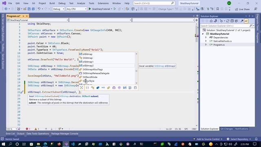Open the Analyze menu

click(x=81, y=3)
